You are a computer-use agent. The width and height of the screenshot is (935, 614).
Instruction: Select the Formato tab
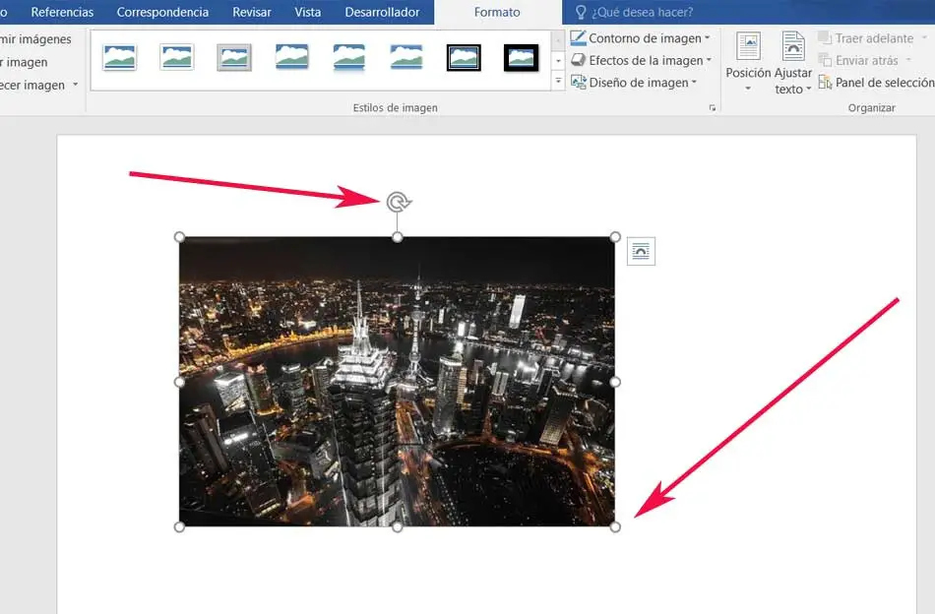497,12
